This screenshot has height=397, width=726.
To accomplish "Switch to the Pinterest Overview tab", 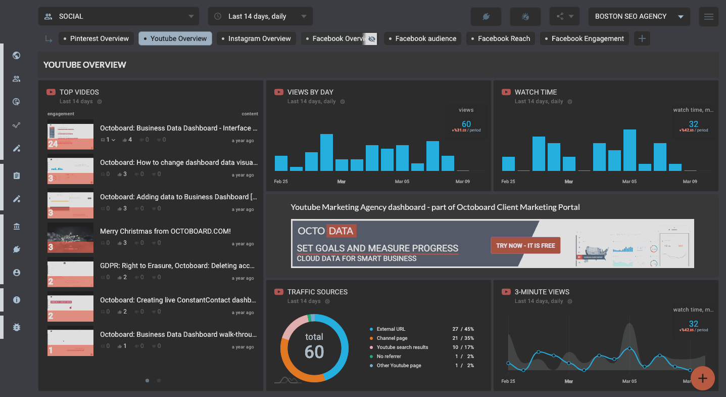I will (x=96, y=38).
